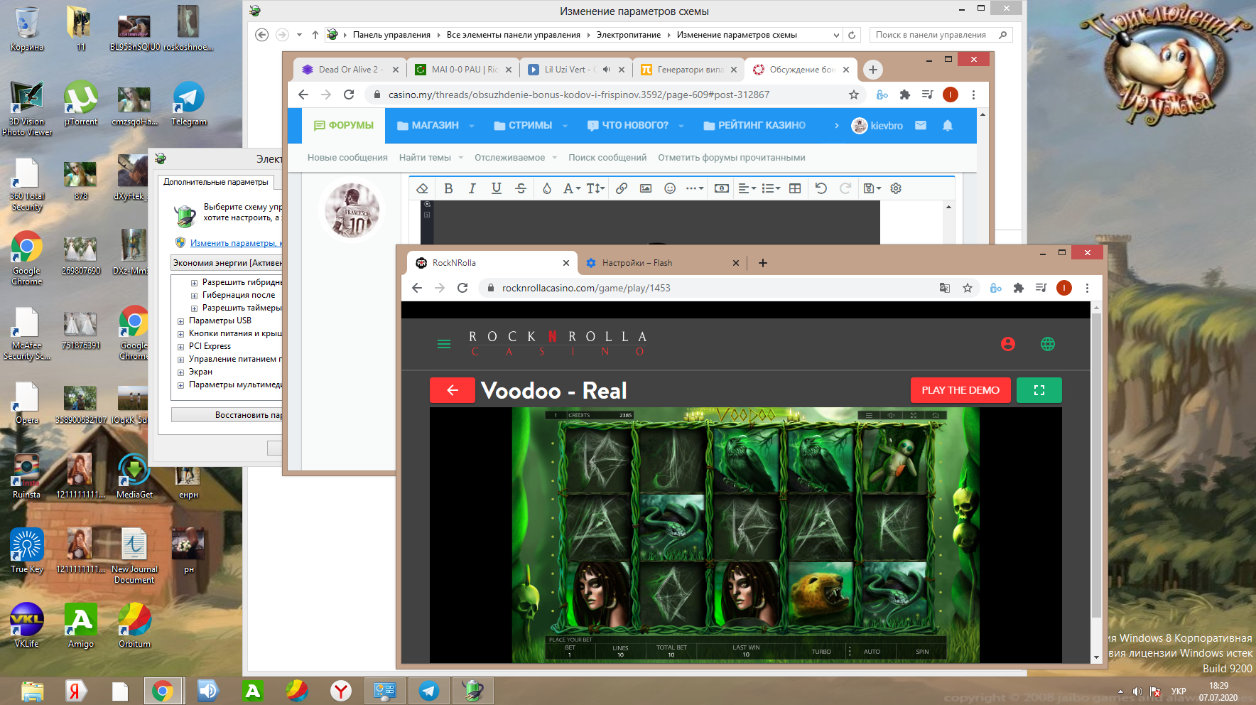Open the СТРИМЫ menu on casino.my

[523, 125]
